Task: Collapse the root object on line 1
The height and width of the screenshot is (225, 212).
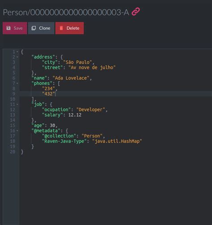Action: click(17, 52)
